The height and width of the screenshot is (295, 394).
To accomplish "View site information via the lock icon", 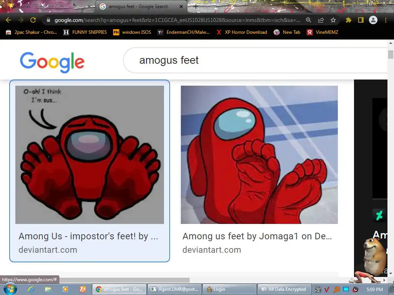I will 48,20.
